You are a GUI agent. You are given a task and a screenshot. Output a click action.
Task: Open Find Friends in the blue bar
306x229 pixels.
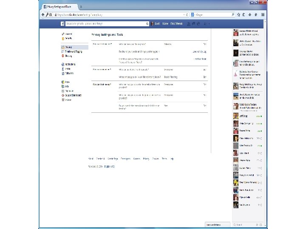(176, 24)
